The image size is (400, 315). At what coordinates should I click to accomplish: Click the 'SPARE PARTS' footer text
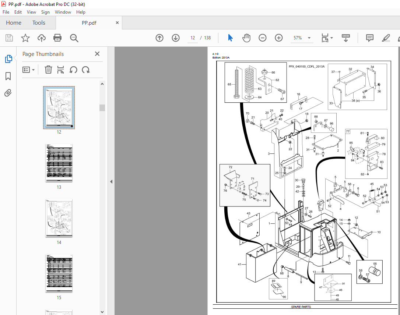pyautogui.click(x=301, y=307)
